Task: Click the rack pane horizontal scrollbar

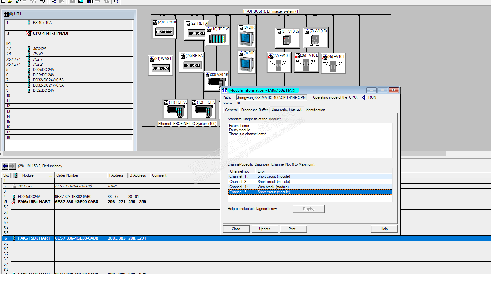Action: click(x=224, y=154)
